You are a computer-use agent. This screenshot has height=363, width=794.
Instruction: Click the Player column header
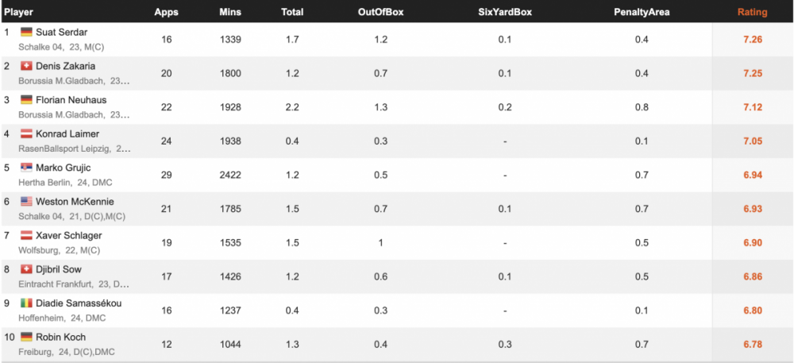tap(18, 12)
